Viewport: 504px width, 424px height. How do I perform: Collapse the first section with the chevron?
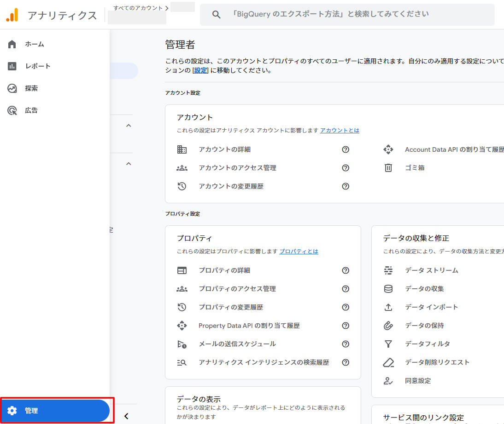coord(129,125)
